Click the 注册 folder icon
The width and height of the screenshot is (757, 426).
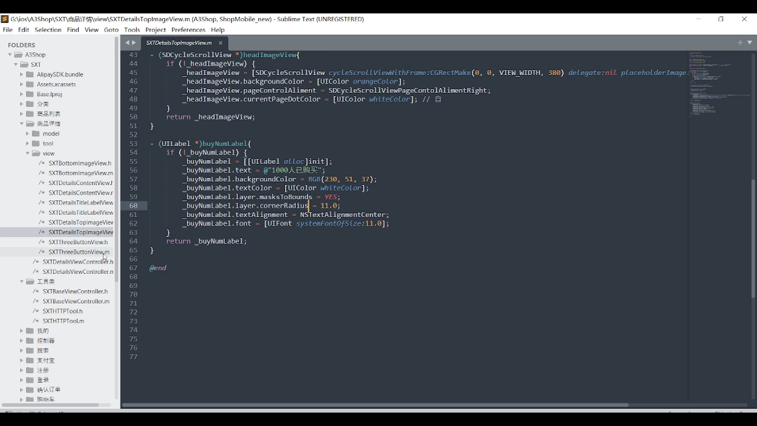pos(30,370)
